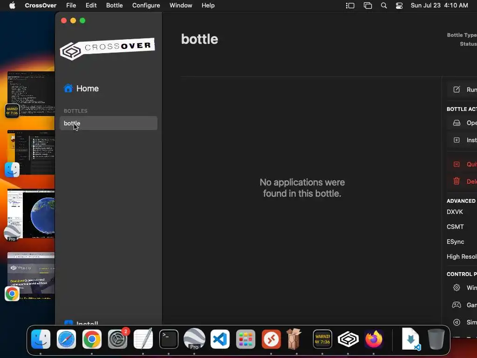Open Microsoft Remote Desktop in the Dock
The image size is (477, 358).
(271, 339)
